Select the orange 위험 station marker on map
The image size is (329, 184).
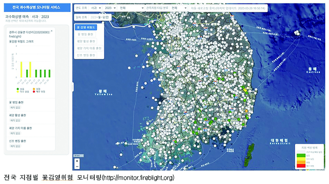click(246, 111)
